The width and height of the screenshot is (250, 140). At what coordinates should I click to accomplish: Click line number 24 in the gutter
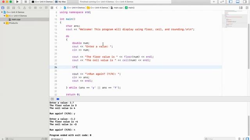(x=55, y=67)
